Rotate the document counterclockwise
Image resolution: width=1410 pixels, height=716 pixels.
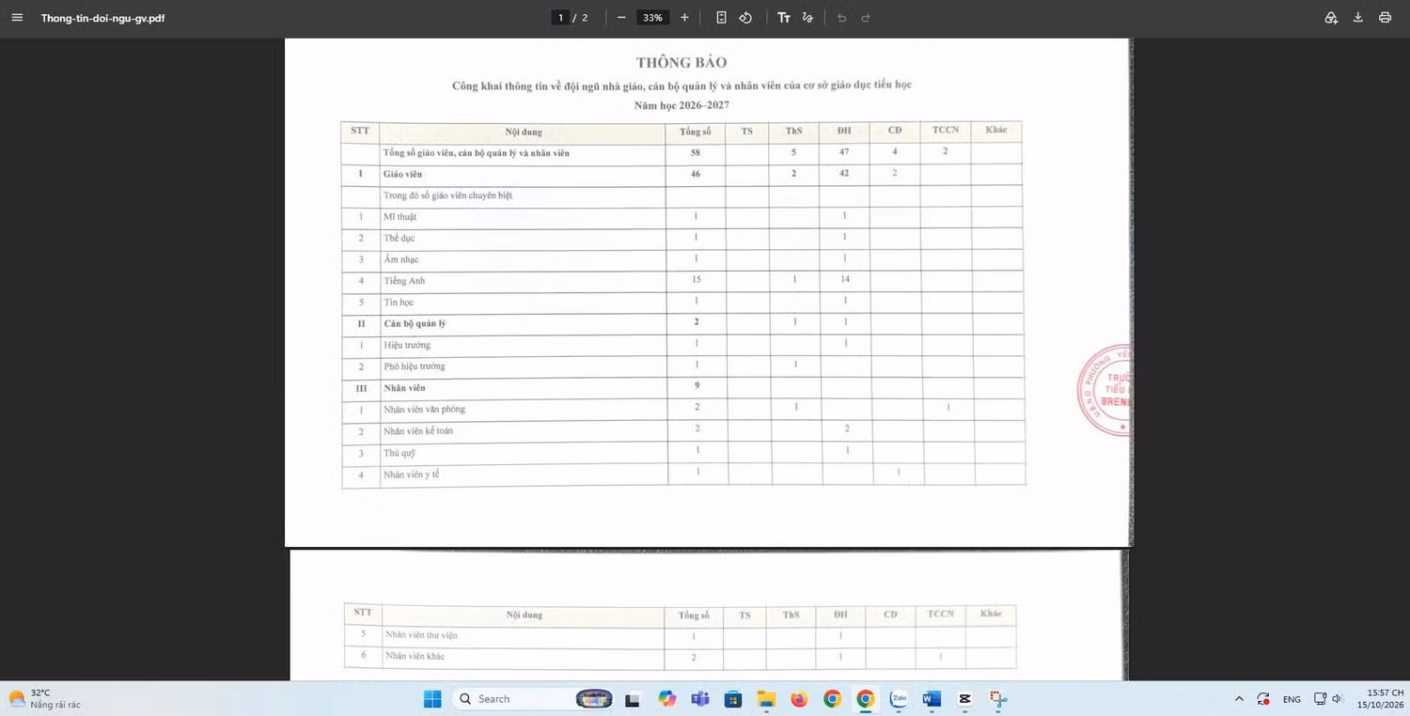[745, 18]
